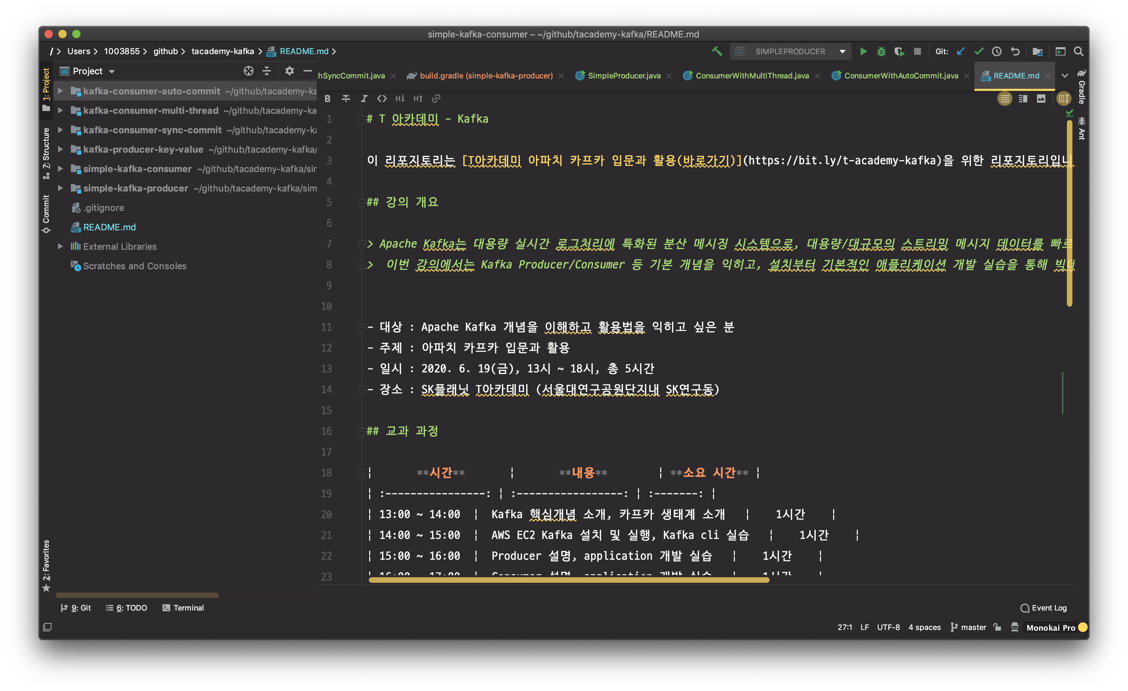Screen dimensions: 1128x691
Task: Toggle the Structure side tool window
Action: (46, 153)
